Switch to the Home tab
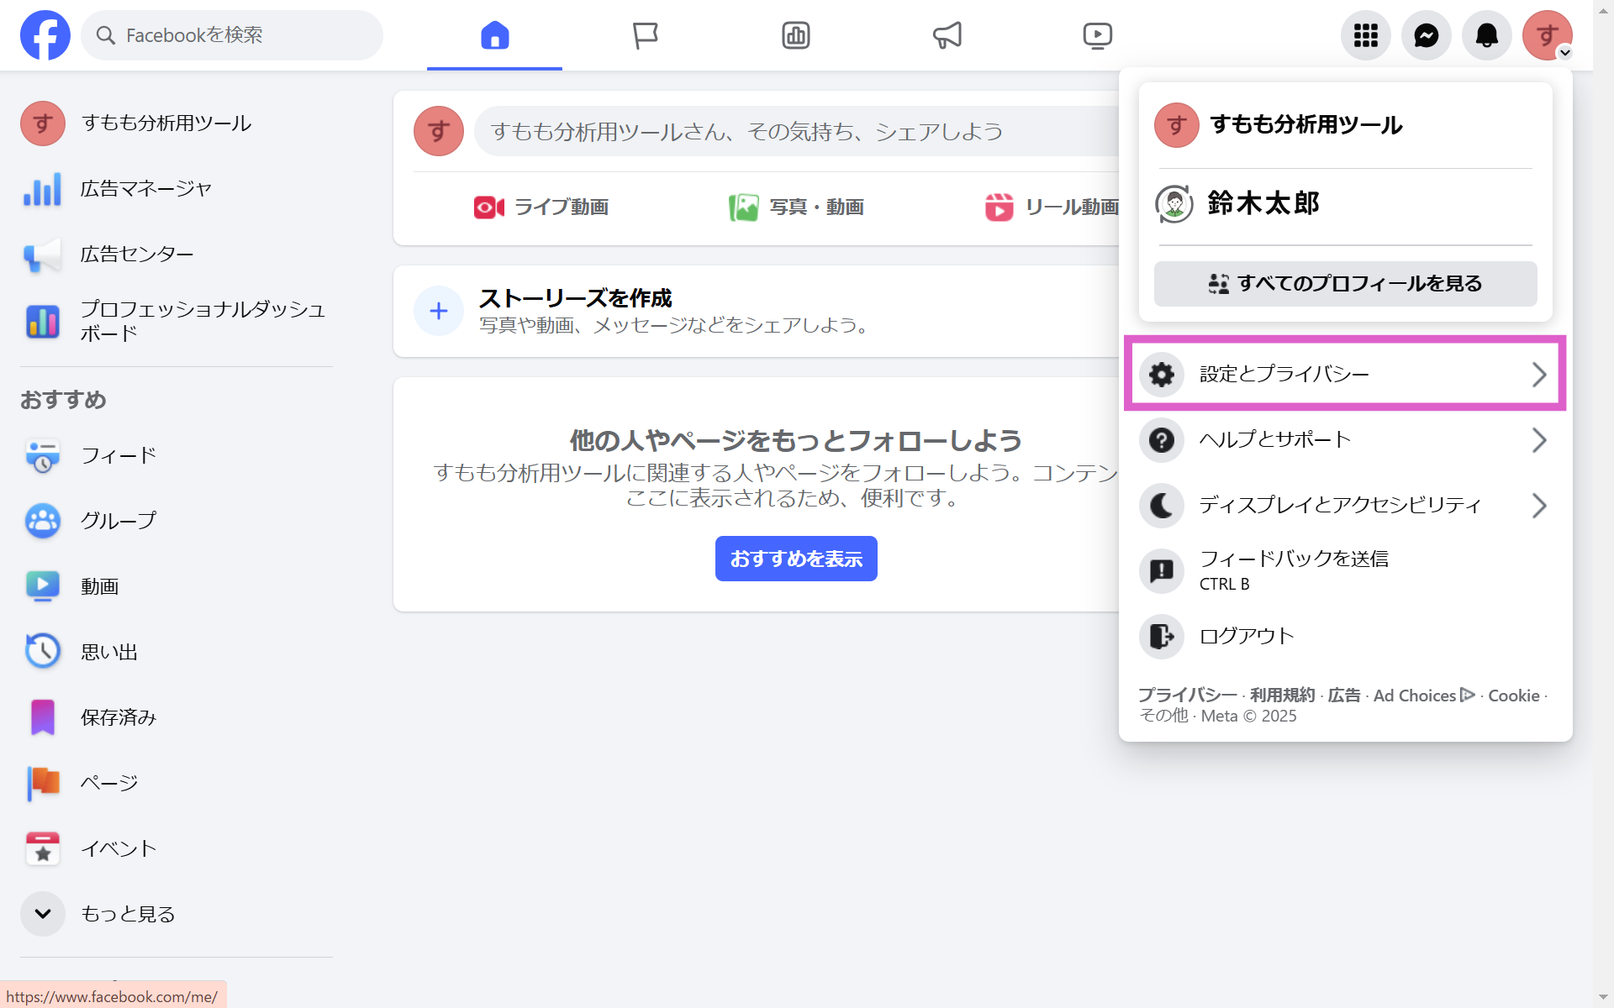1614x1008 pixels. point(494,35)
